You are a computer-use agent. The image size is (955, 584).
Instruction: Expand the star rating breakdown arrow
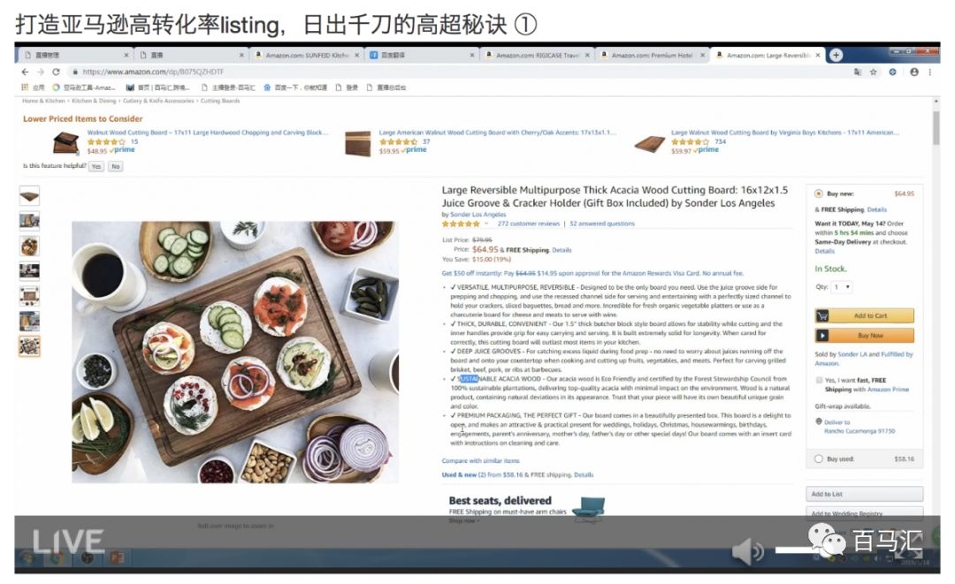(x=486, y=224)
